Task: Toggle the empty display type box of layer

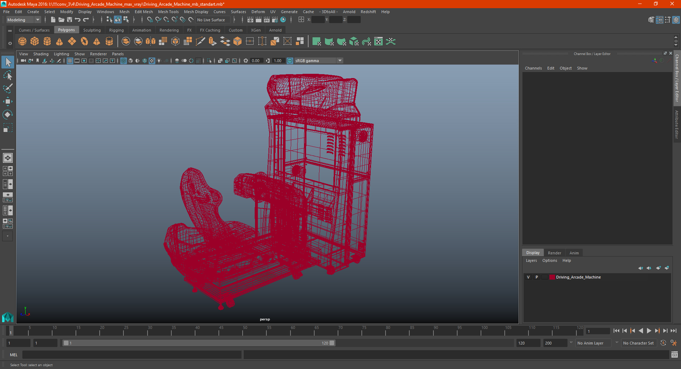Action: 545,277
